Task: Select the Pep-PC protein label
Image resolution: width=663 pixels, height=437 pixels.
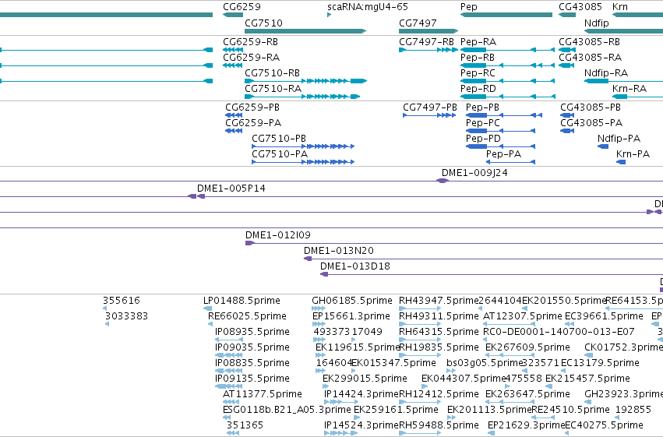Action: 483,123
